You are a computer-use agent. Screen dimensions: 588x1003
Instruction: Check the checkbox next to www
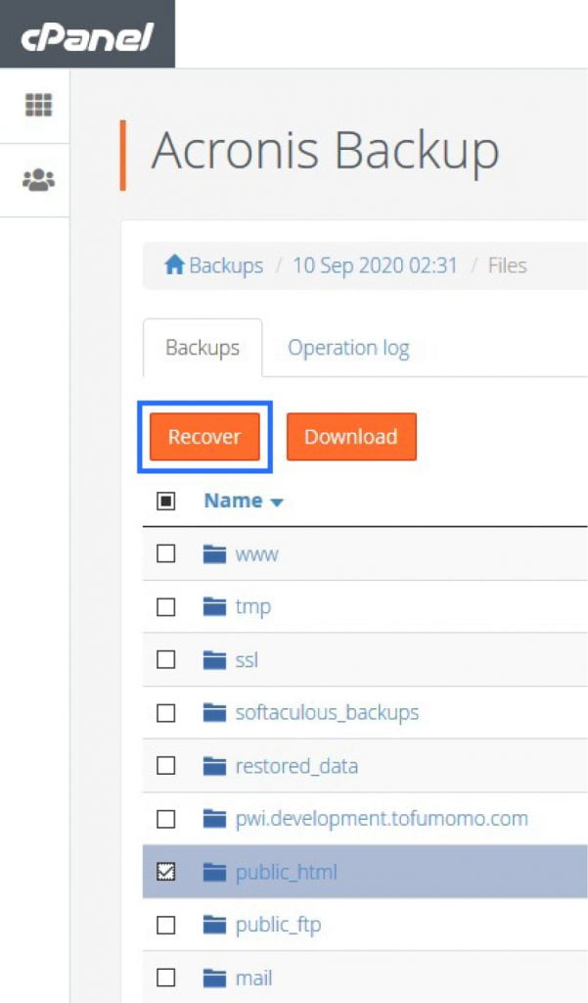click(x=166, y=552)
